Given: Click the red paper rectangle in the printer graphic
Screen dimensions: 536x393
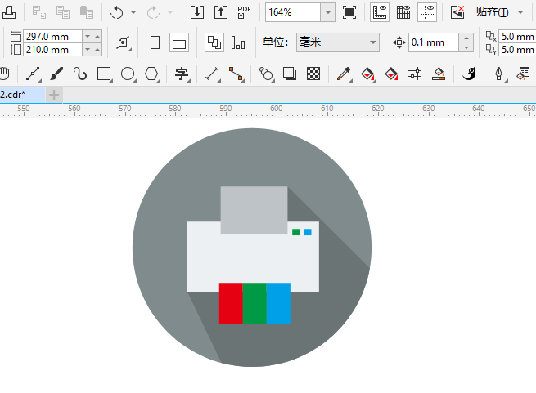Looking at the screenshot, I should (231, 303).
